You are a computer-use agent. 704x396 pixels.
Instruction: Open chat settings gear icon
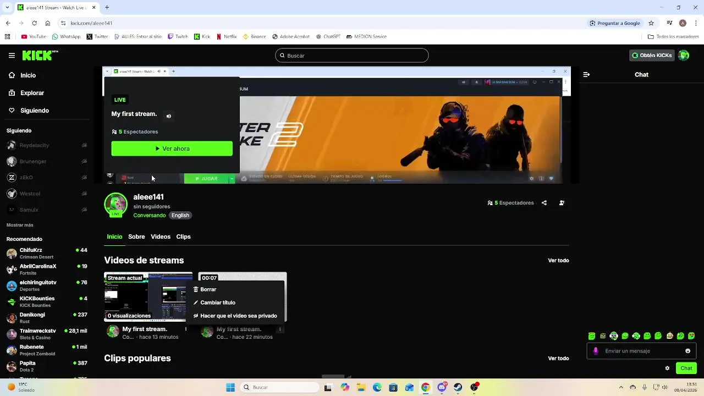(x=667, y=369)
